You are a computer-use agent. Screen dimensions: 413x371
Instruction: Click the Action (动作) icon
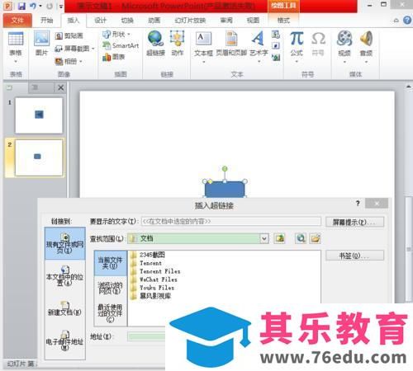pos(177,39)
